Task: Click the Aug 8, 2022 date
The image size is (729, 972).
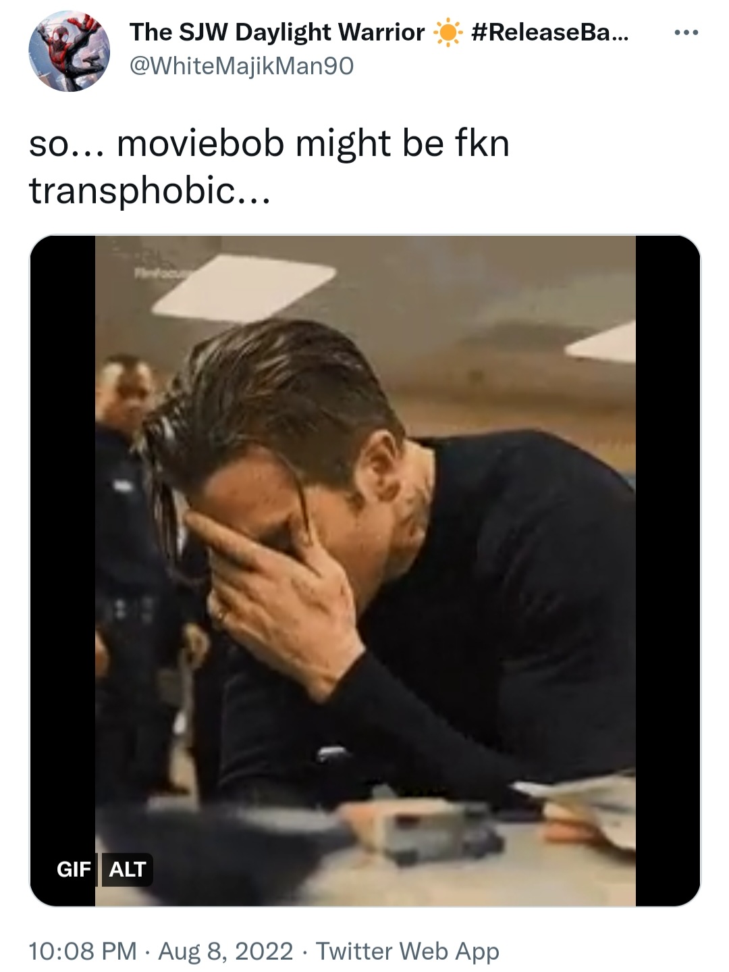Action: pos(225,951)
